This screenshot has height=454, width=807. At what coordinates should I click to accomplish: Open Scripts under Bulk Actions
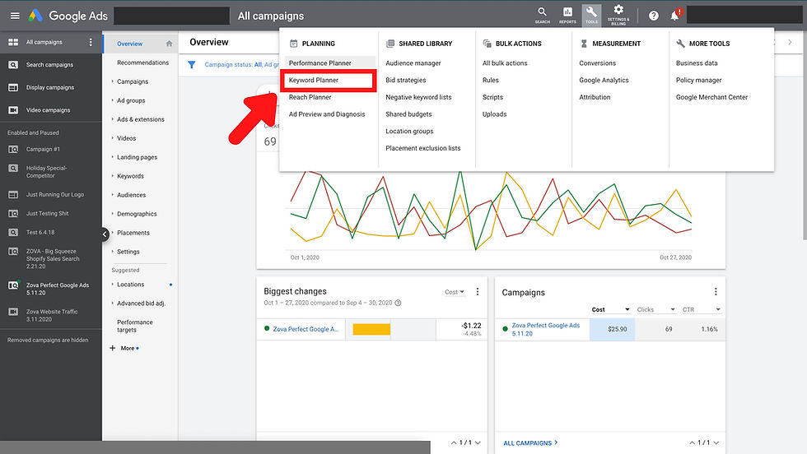point(492,97)
